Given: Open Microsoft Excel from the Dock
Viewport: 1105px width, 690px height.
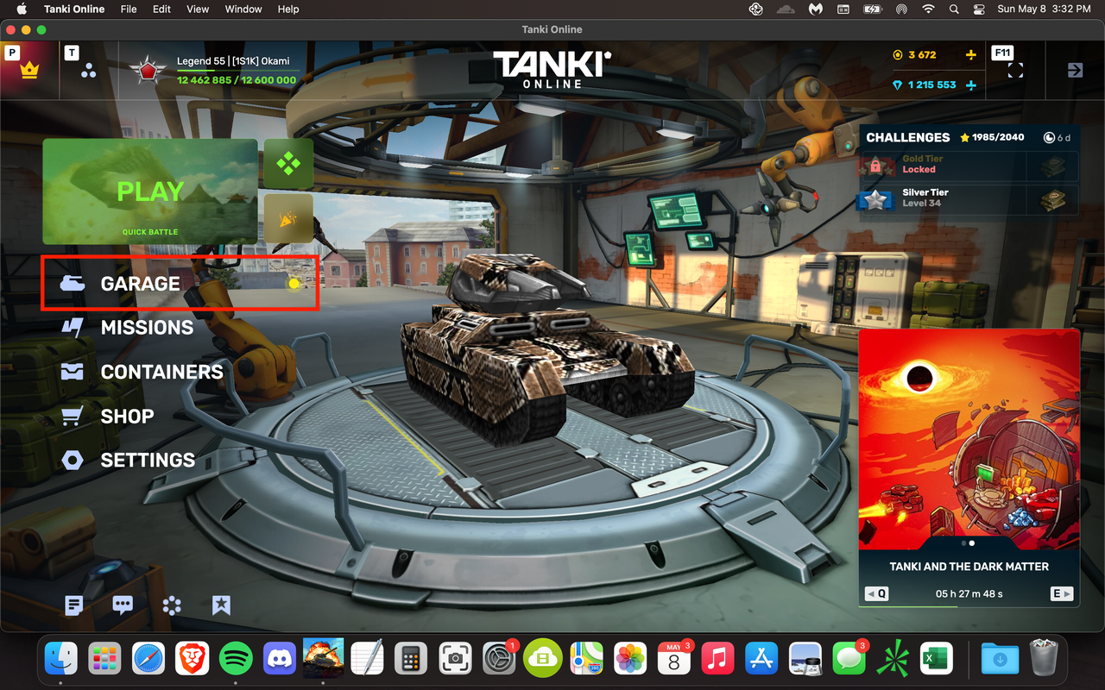Looking at the screenshot, I should (x=937, y=660).
